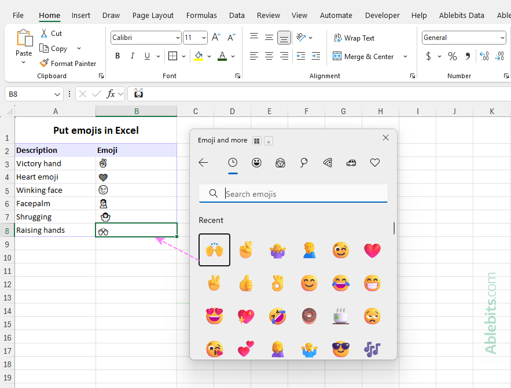
Task: Open the smiley faces emoji category
Action: pos(256,163)
